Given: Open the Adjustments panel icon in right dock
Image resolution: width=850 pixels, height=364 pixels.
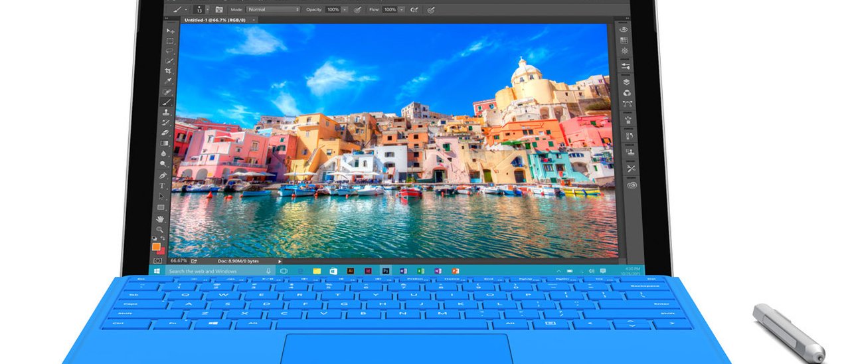Looking at the screenshot, I should (625, 50).
